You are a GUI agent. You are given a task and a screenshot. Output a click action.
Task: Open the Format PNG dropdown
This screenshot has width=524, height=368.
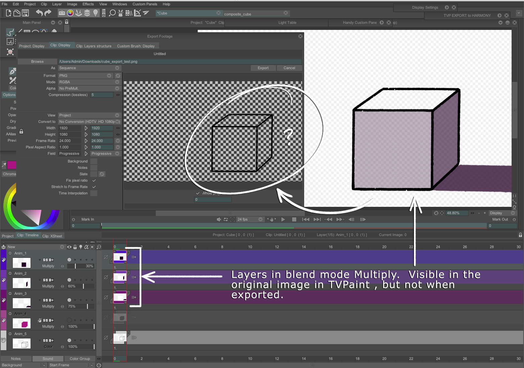86,76
